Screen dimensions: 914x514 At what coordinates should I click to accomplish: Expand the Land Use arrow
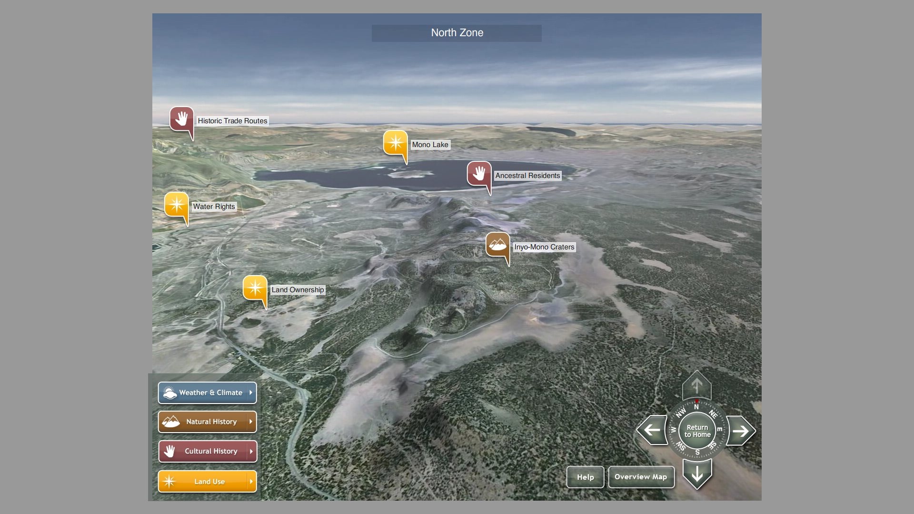coord(251,482)
